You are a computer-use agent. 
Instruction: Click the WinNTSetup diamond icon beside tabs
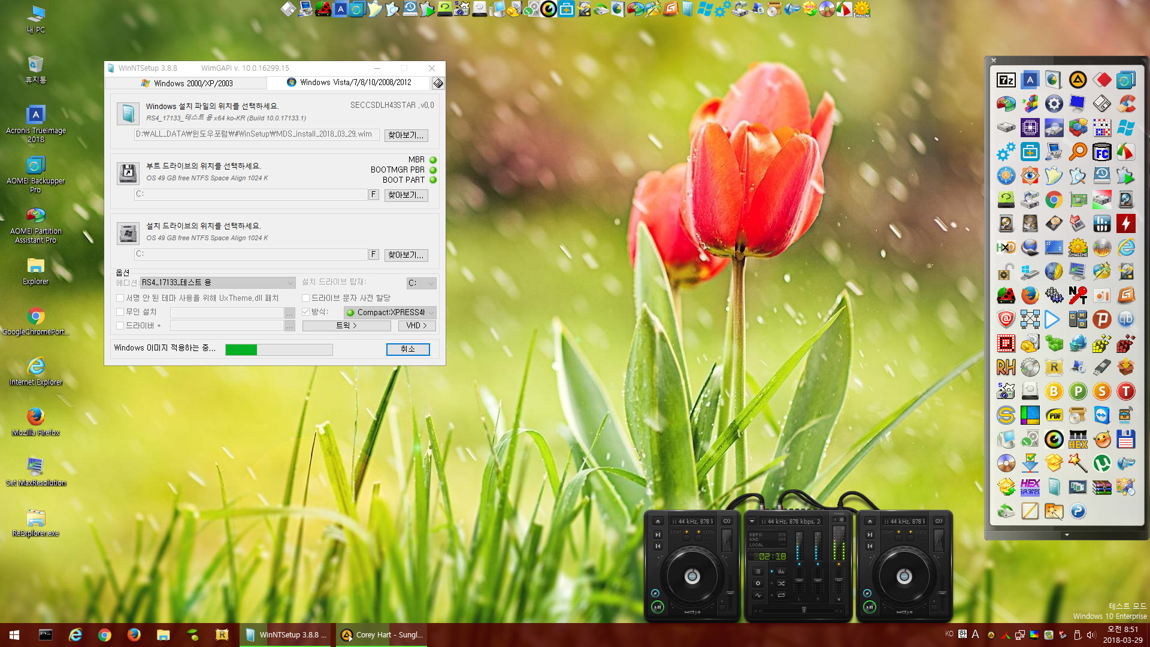tap(438, 83)
